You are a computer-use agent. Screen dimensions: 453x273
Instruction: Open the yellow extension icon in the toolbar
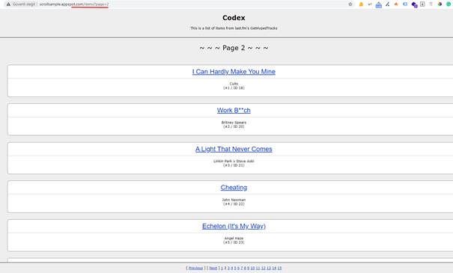click(361, 4)
